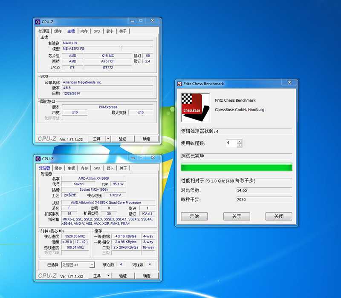341x298 pixels.
Task: Click 验证 button in bottom CPU-Z window
Action: (123, 276)
